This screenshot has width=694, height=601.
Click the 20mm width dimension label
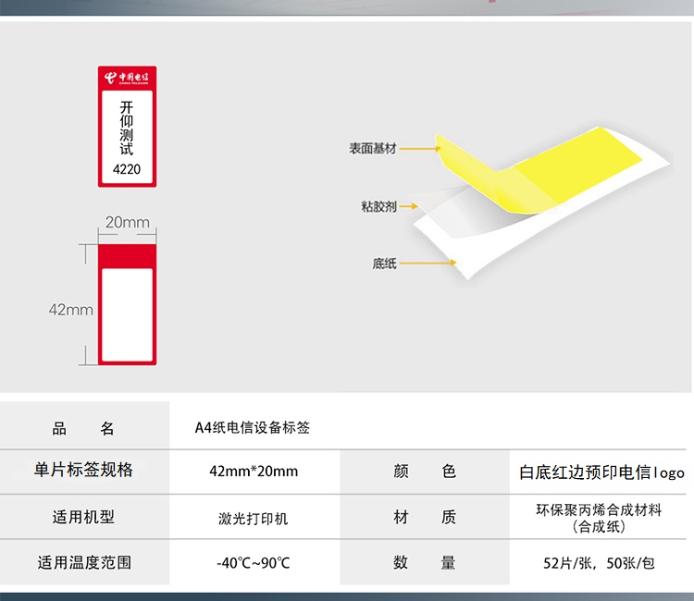tap(128, 222)
